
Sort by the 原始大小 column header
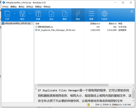(x=113, y=24)
